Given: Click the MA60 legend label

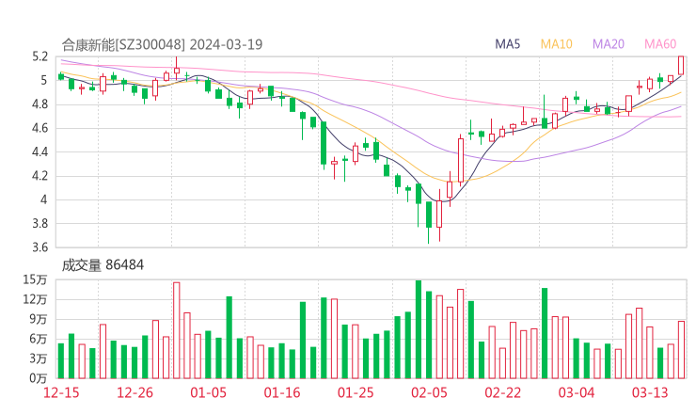Looking at the screenshot, I should click(x=660, y=44).
